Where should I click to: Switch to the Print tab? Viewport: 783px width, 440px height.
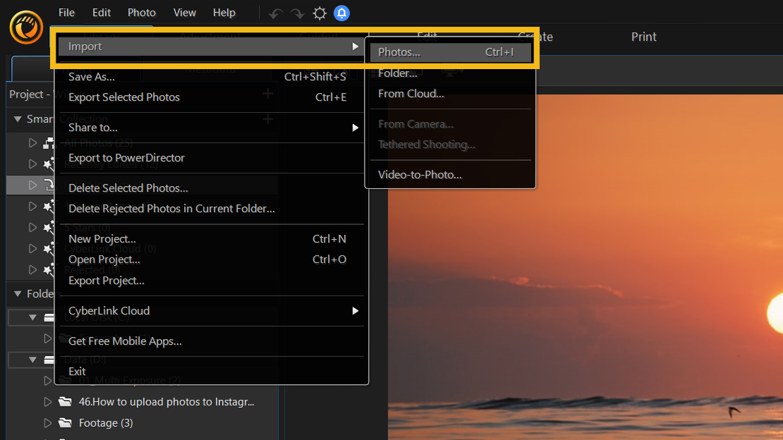(x=643, y=37)
